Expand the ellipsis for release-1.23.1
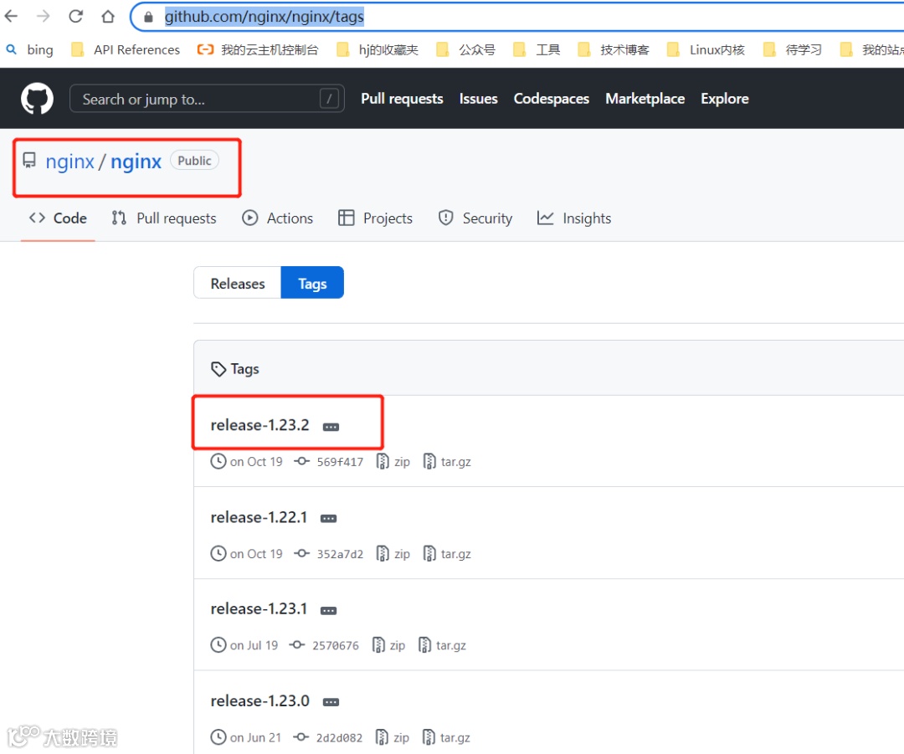The height and width of the screenshot is (754, 904). [x=329, y=610]
